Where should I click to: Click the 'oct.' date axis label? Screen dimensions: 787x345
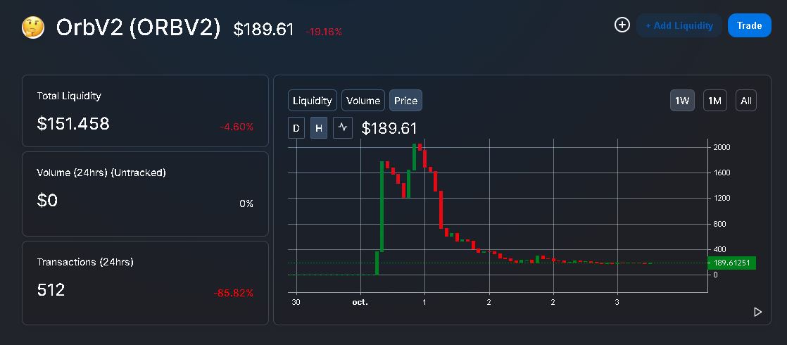pos(360,302)
